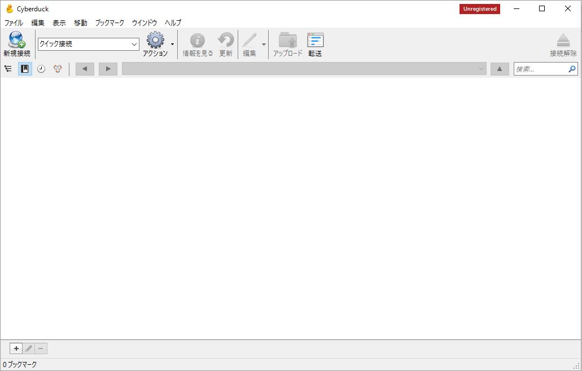Open the アクション gear menu
This screenshot has width=582, height=371.
(155, 44)
